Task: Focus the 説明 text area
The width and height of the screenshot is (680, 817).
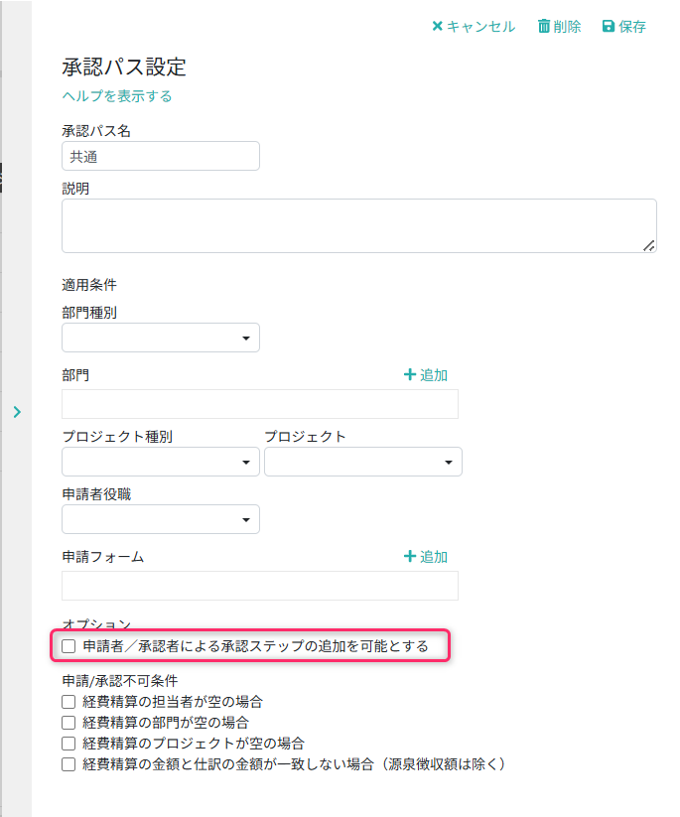Action: click(x=358, y=225)
